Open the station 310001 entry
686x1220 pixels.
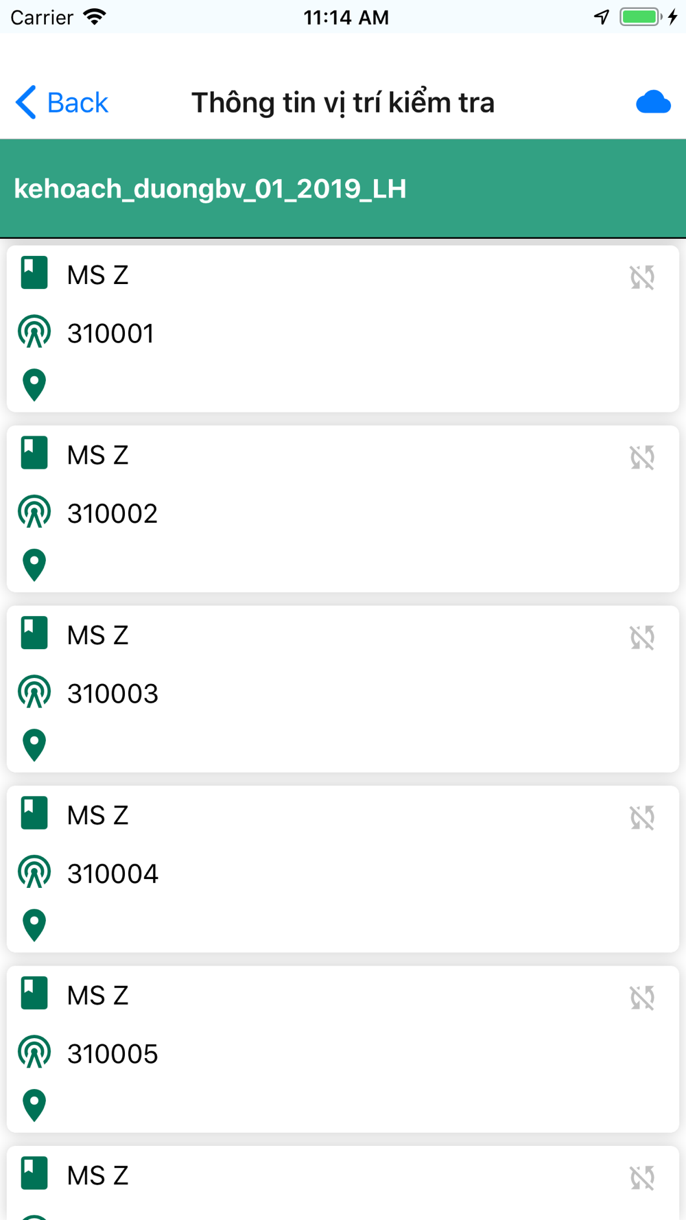coord(343,329)
